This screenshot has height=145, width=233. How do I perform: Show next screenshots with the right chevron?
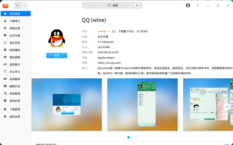(x=227, y=107)
